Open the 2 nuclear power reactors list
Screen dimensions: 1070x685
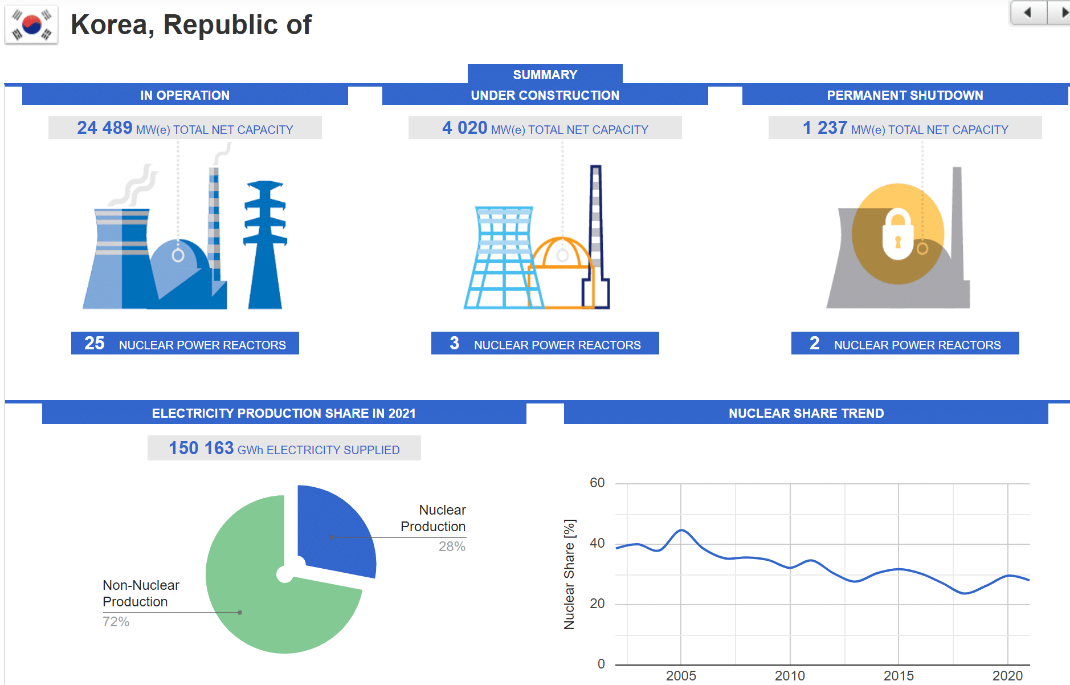[905, 344]
